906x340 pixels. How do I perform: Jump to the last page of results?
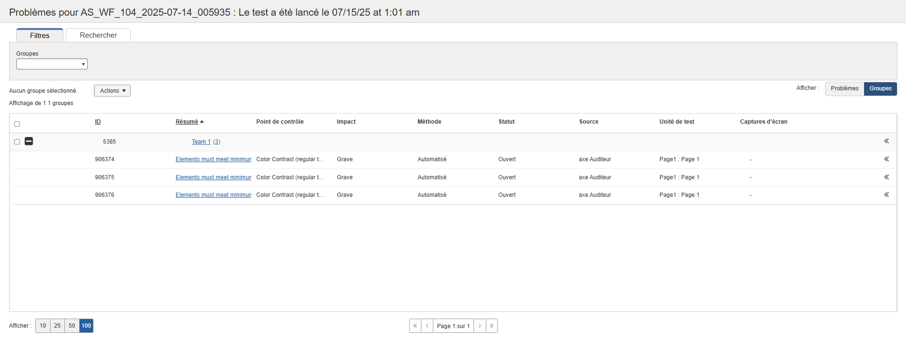tap(492, 326)
